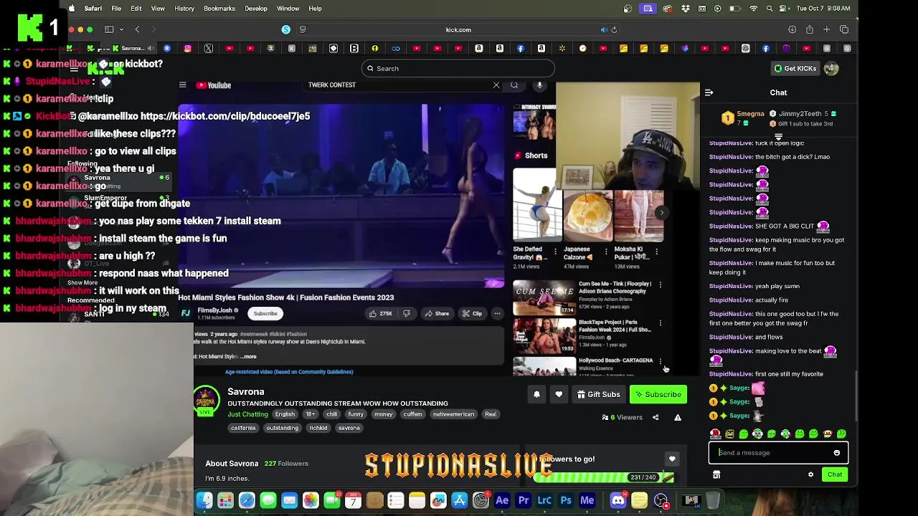Click the chat panel scrollbar
The width and height of the screenshot is (918, 516).
click(856, 394)
